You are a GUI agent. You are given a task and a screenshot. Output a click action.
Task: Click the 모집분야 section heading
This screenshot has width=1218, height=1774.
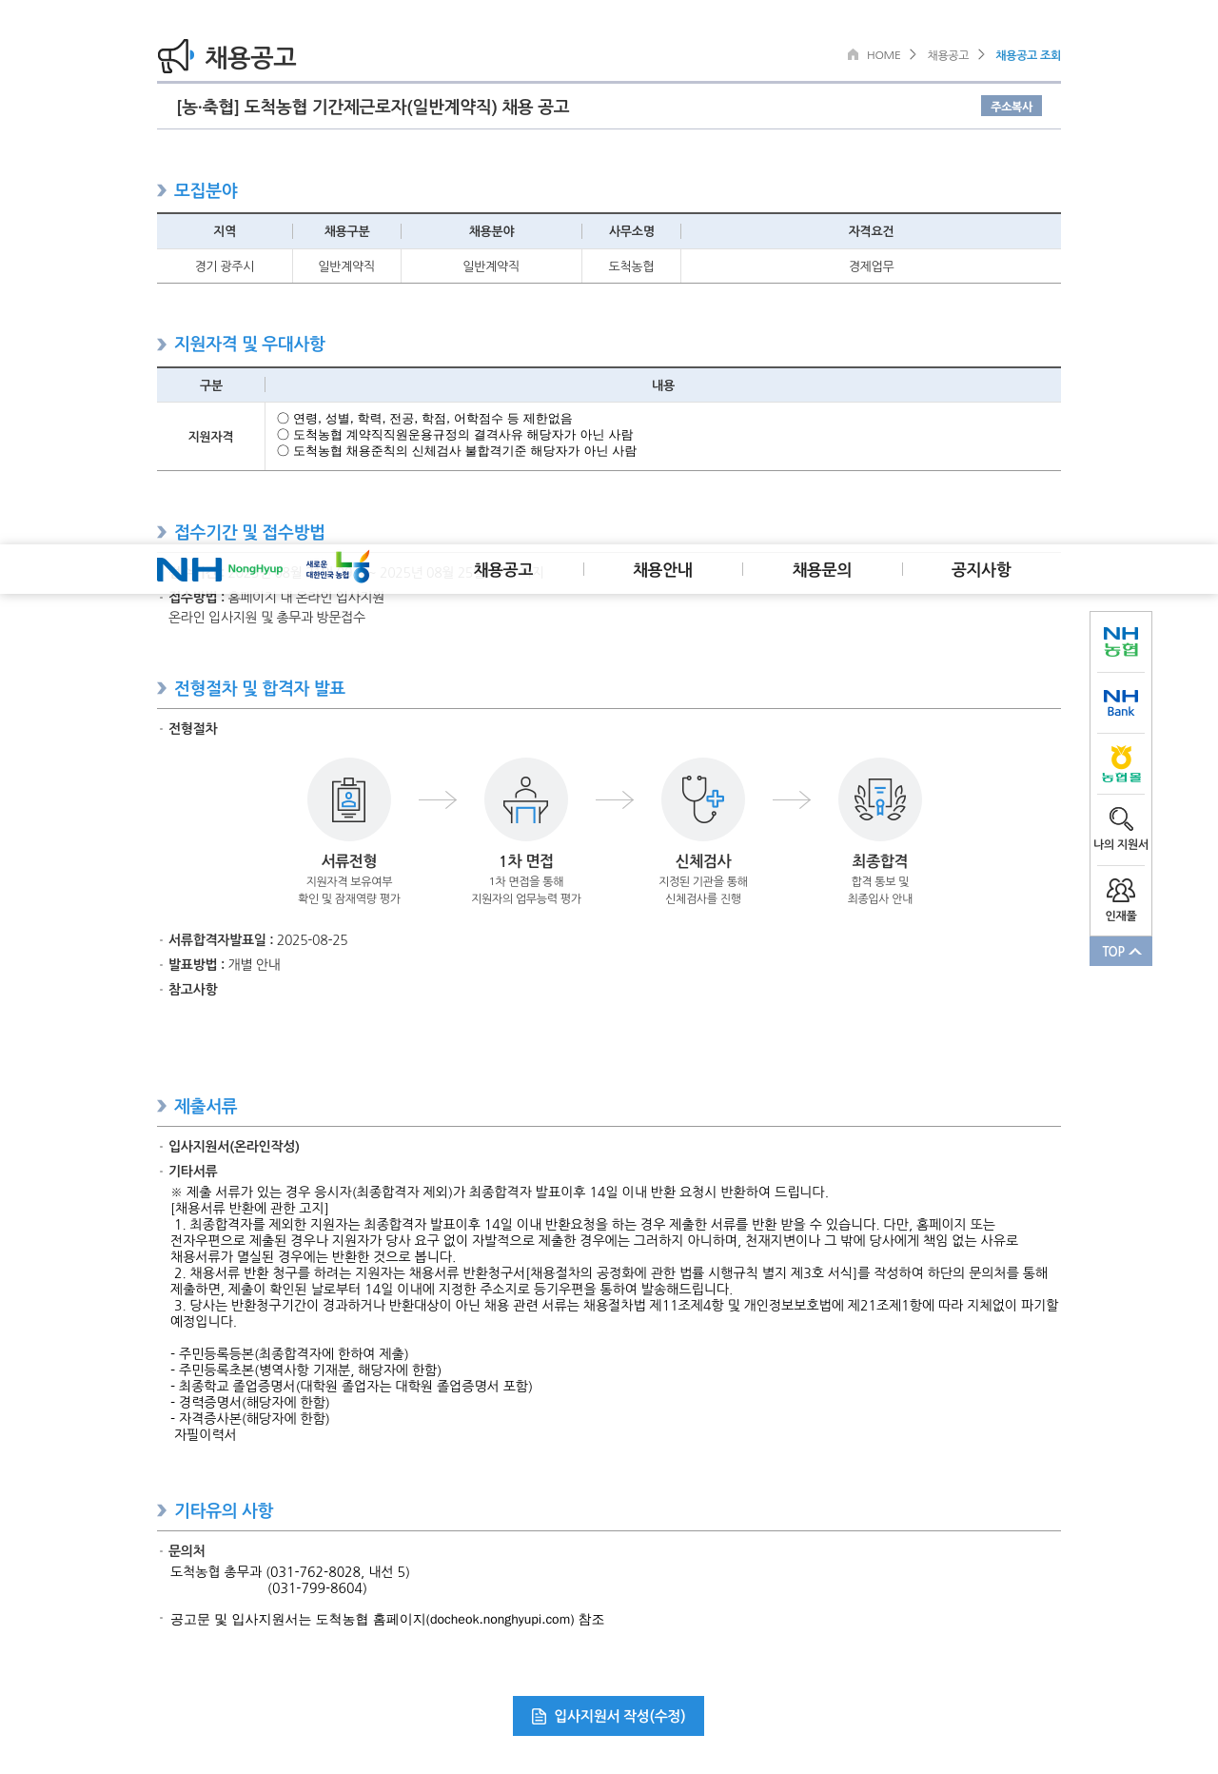pos(206,190)
